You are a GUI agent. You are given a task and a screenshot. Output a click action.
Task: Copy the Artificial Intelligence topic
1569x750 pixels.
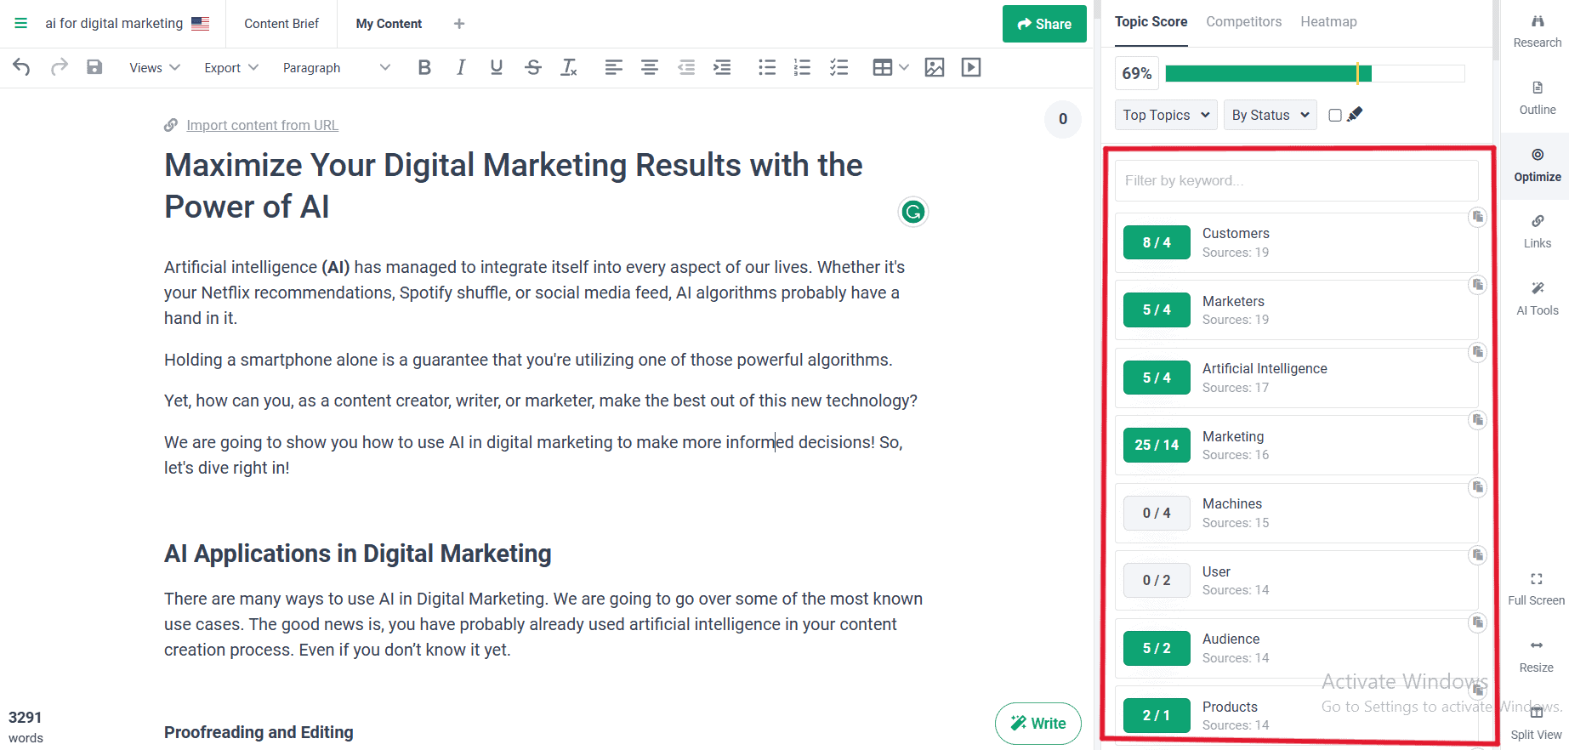[x=1478, y=352]
